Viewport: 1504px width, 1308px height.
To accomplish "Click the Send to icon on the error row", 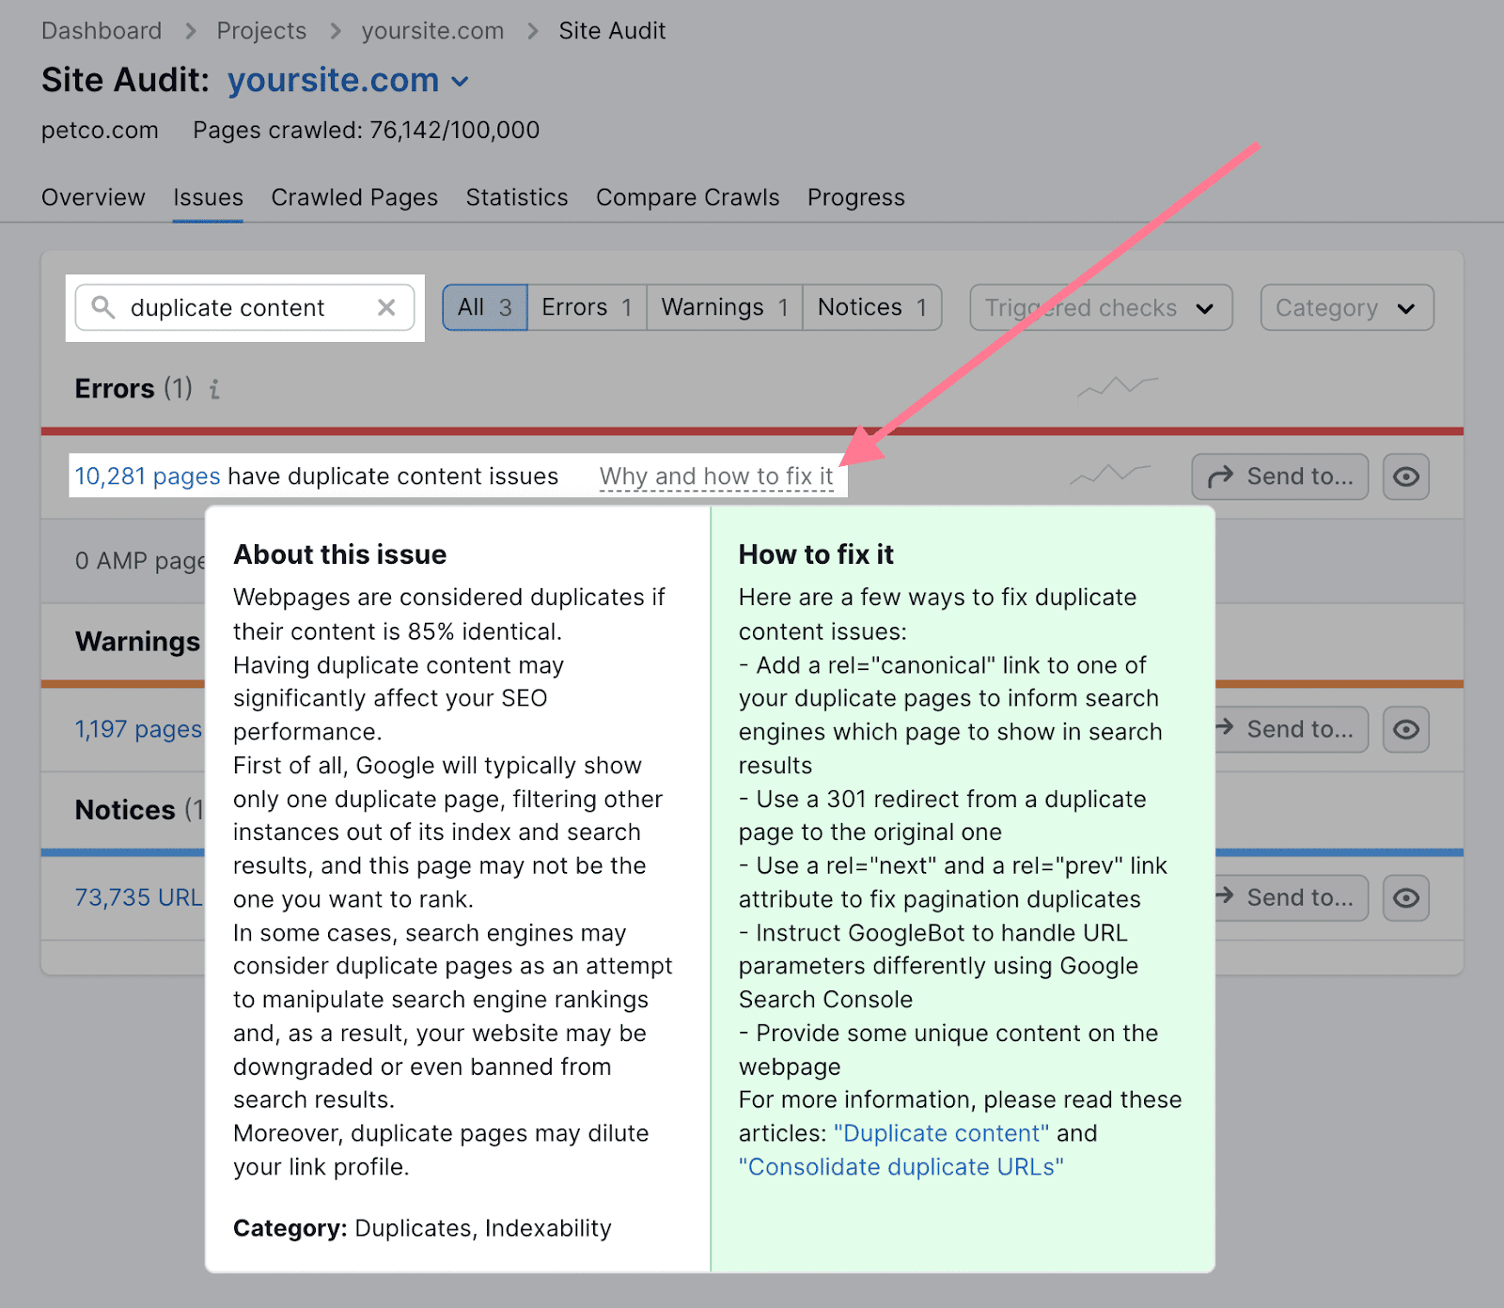I will [1279, 476].
